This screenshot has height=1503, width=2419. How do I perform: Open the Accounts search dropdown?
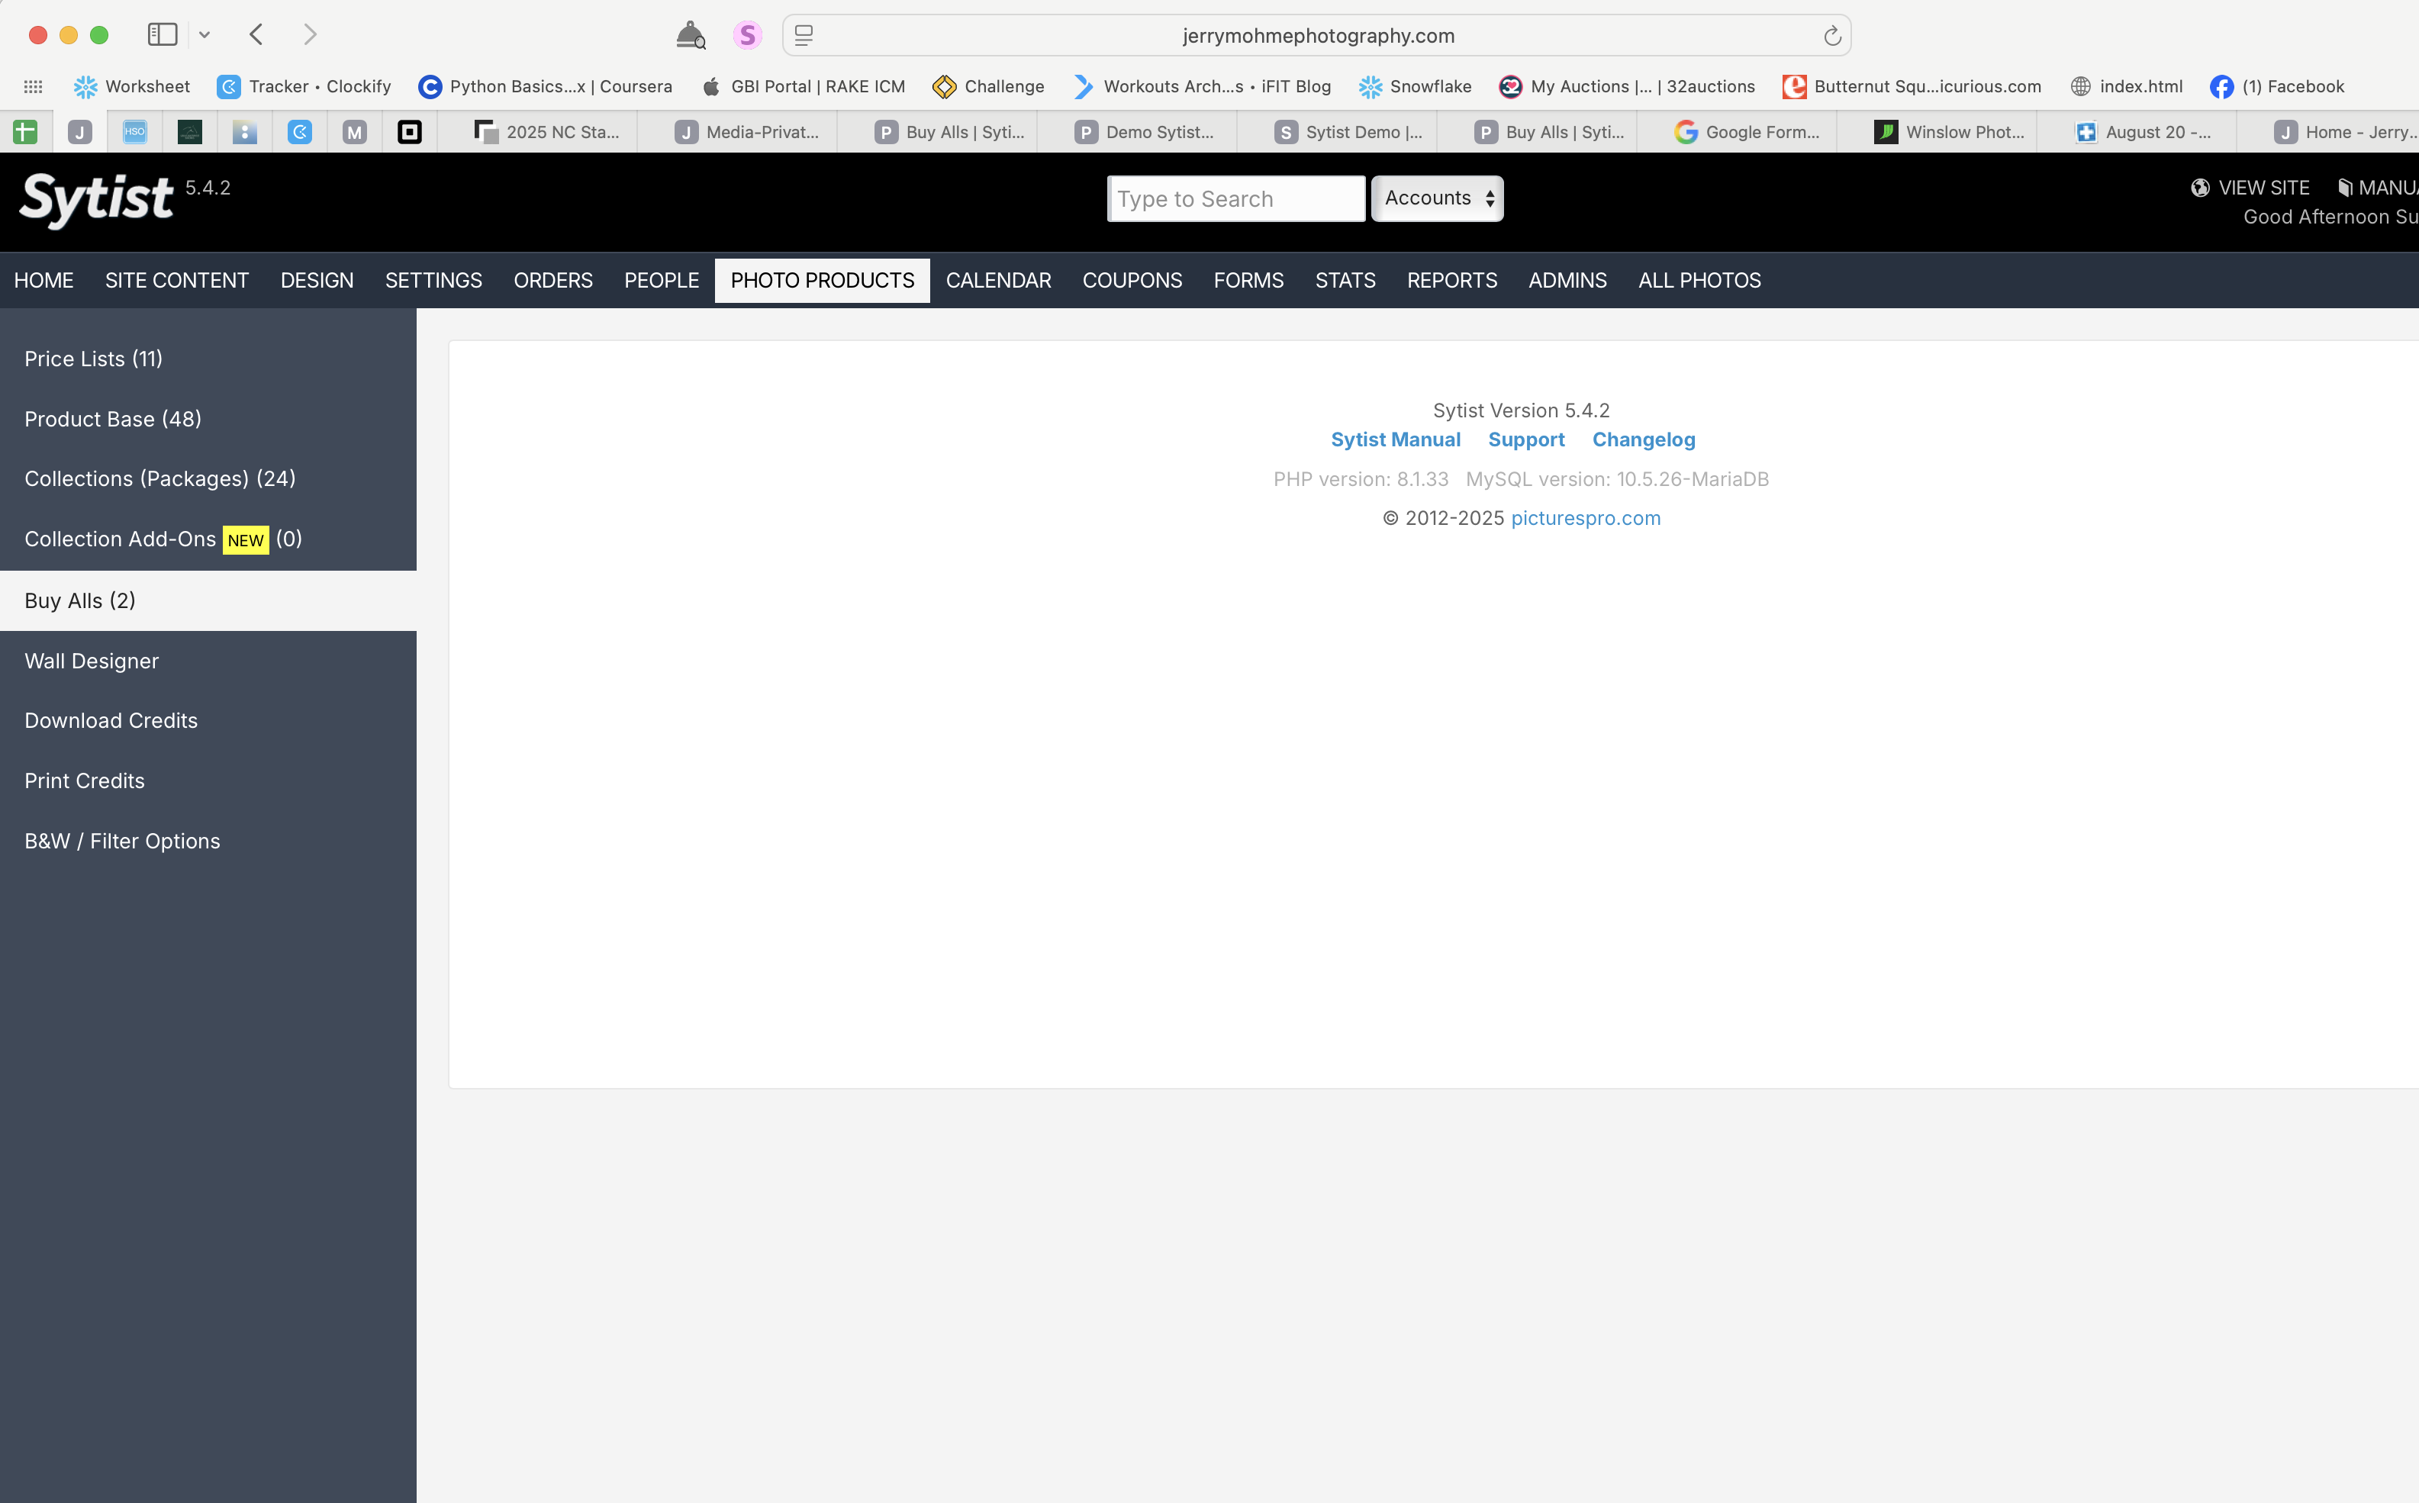1437,199
